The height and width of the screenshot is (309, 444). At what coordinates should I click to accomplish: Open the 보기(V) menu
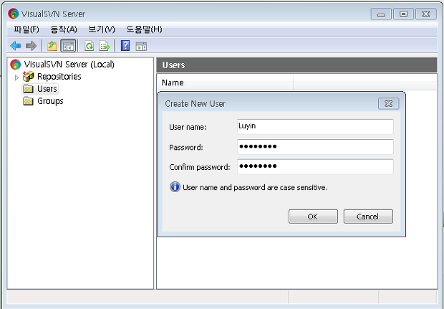tap(102, 29)
